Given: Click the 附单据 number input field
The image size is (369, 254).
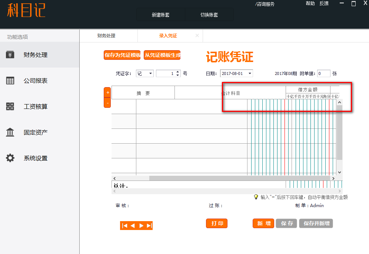Looking at the screenshot, I should coord(323,73).
